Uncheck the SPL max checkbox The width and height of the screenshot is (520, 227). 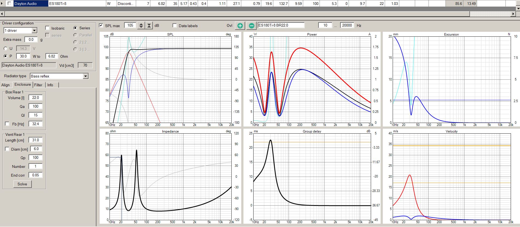click(x=101, y=25)
